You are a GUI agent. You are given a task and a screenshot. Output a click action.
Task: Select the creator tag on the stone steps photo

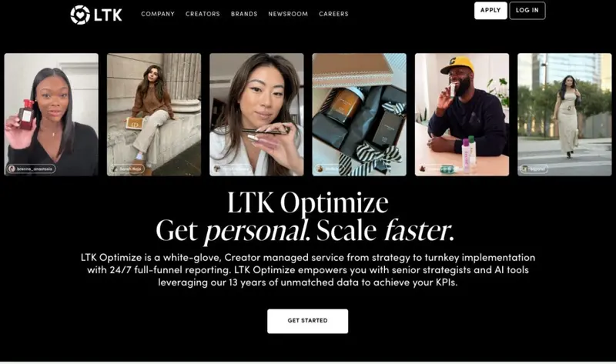127,169
